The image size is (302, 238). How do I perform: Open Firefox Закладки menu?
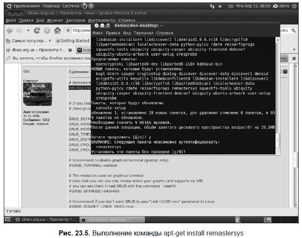tap(75, 20)
